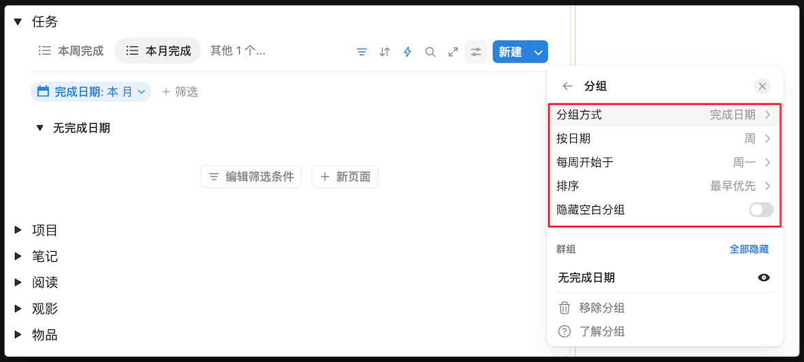This screenshot has height=362, width=804.
Task: Click the view settings sliders icon
Action: 476,52
